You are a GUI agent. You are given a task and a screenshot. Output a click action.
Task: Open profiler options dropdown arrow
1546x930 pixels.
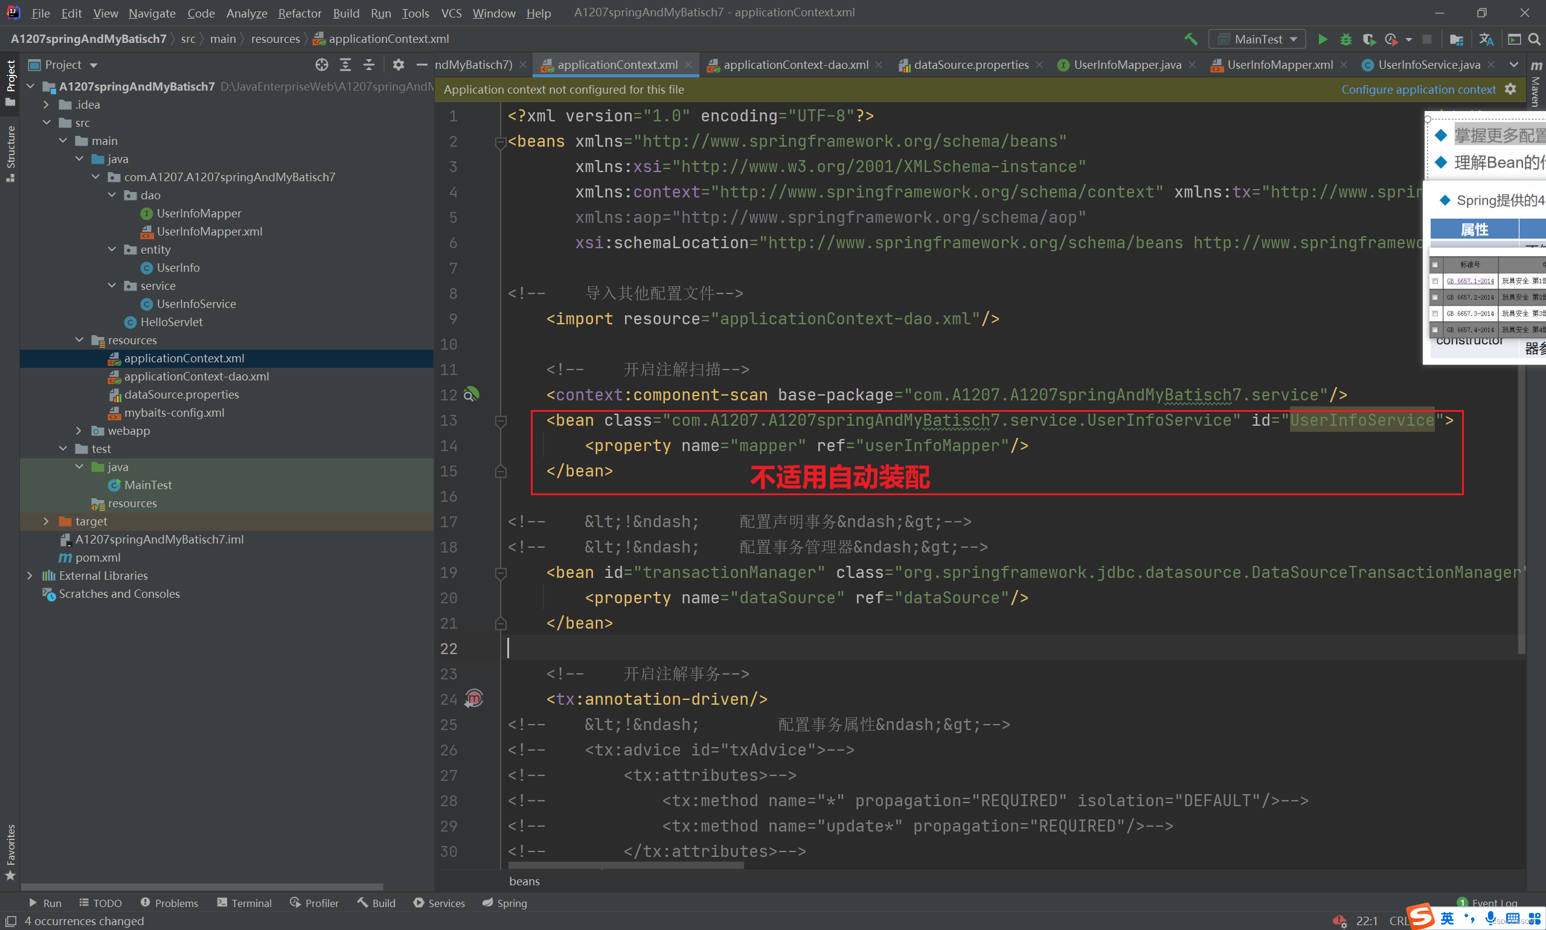click(1409, 39)
